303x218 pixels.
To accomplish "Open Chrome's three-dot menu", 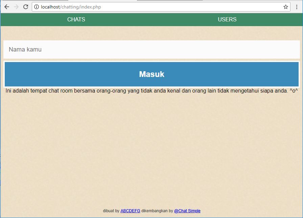I will pos(297,7).
